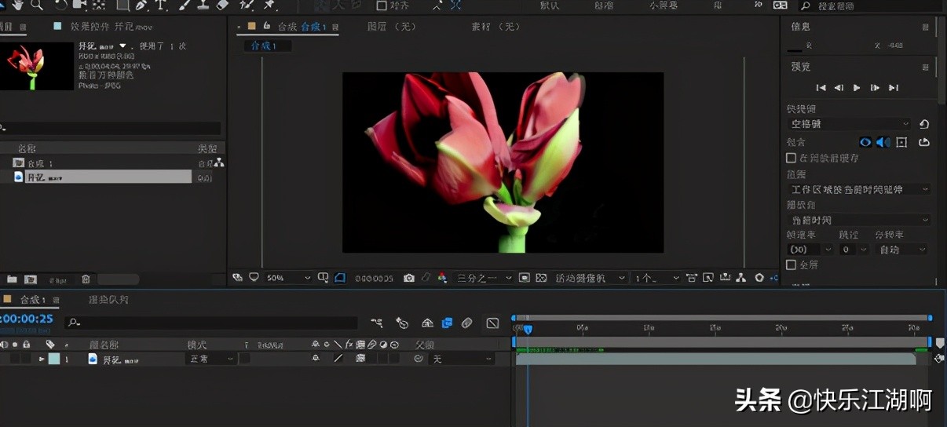
Task: Select the Rectangle shape tool
Action: tap(122, 5)
